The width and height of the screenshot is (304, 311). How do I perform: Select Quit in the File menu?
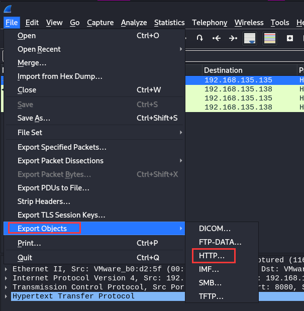click(x=94, y=258)
